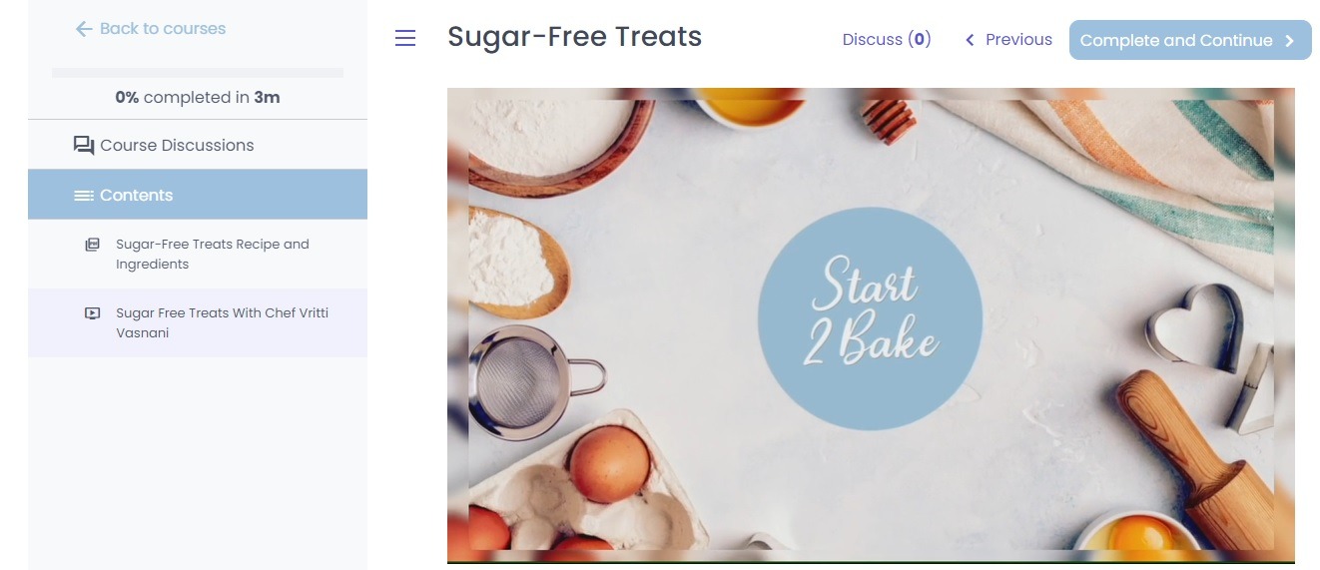The height and width of the screenshot is (570, 1320).
Task: Click the video play icon for Chef Vritti lesson
Action: pyautogui.click(x=92, y=313)
